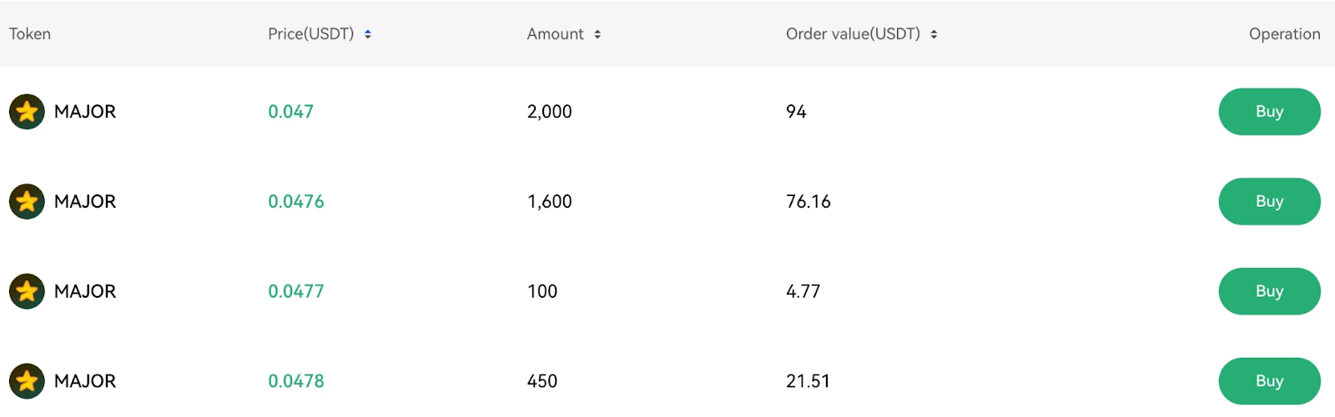The height and width of the screenshot is (417, 1335).
Task: Click the Amount column header label
Action: 555,34
